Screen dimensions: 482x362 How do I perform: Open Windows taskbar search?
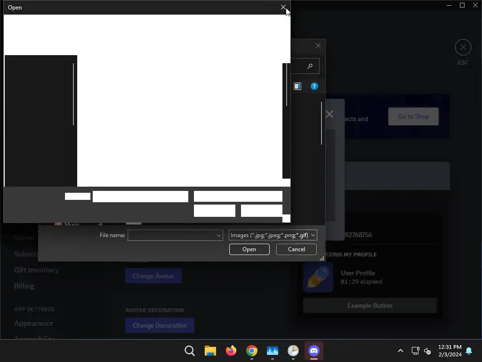coord(189,351)
